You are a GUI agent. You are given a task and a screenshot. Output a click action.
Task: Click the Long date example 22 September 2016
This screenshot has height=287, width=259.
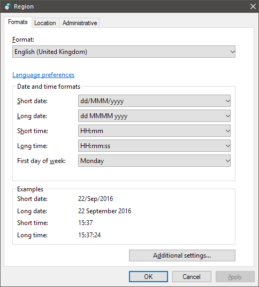[105, 211]
